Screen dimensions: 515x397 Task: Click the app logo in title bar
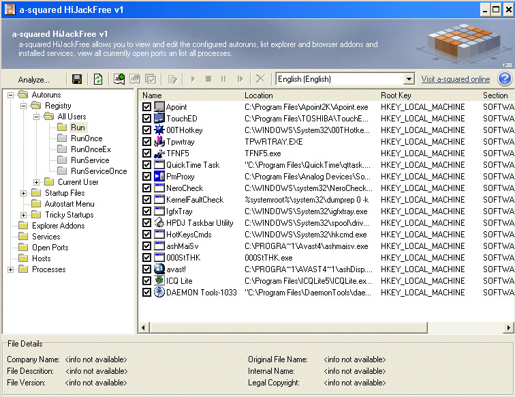[10, 10]
